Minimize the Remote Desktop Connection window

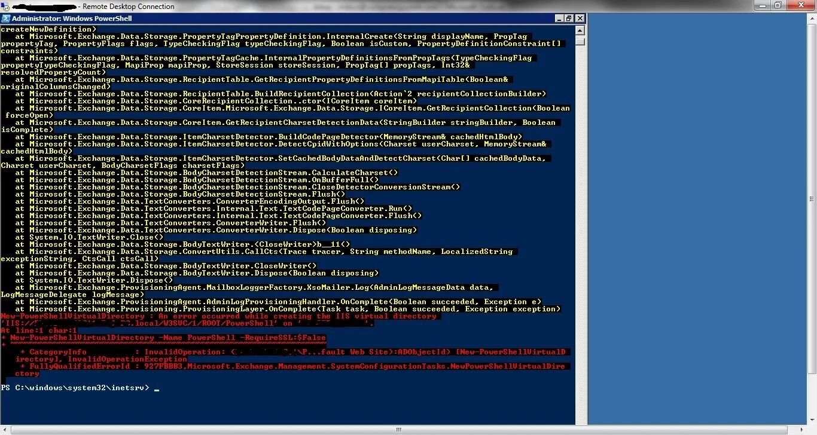coord(761,5)
